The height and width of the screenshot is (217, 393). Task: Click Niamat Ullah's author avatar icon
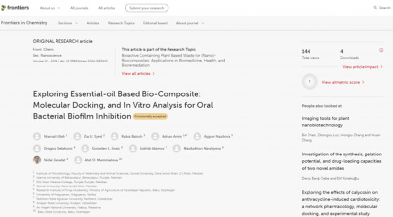[37, 136]
